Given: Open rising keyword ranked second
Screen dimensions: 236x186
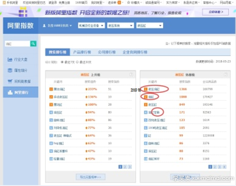Looking at the screenshot, I should (61, 97).
